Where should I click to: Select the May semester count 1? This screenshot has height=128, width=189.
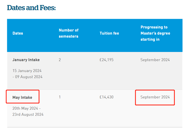tap(60, 97)
